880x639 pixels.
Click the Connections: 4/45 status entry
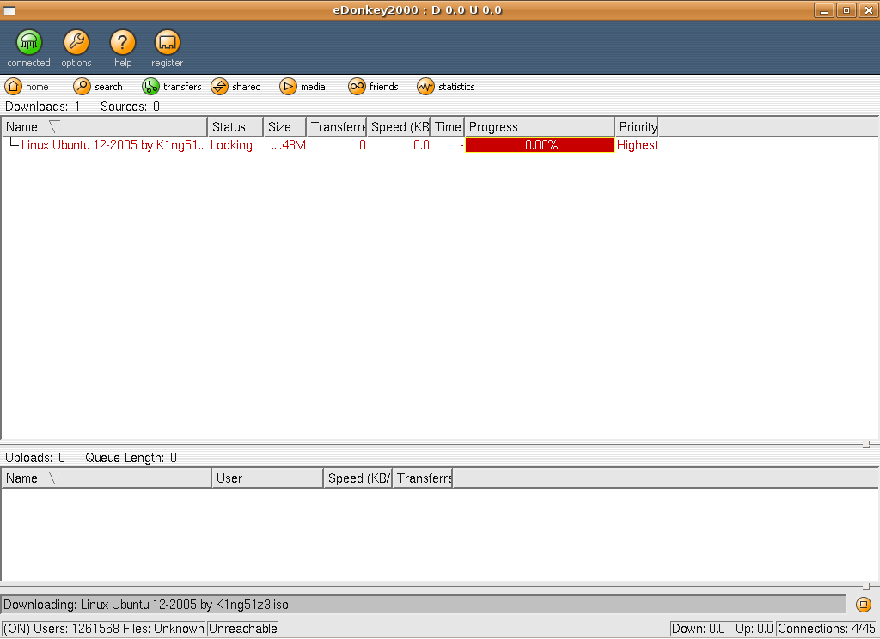826,629
